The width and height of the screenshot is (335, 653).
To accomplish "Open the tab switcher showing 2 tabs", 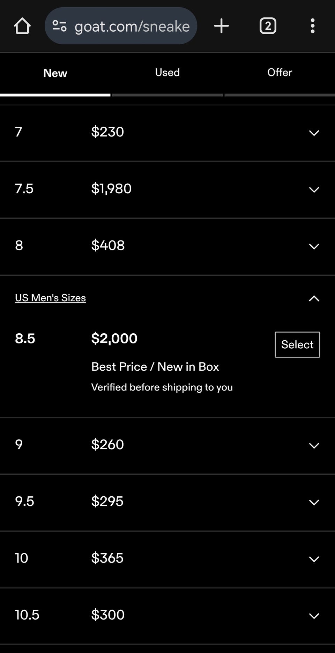I will point(268,26).
